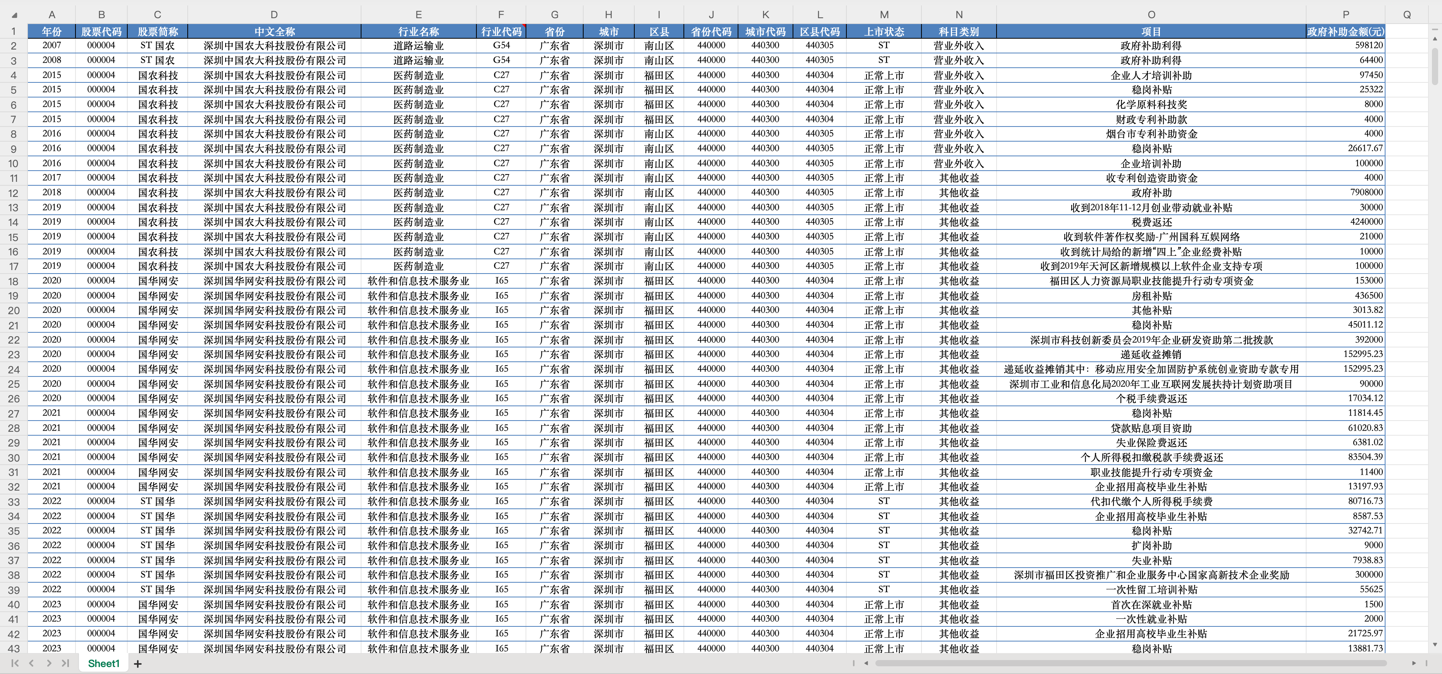Image resolution: width=1442 pixels, height=674 pixels.
Task: Click the 年份 header cell
Action: (x=51, y=31)
